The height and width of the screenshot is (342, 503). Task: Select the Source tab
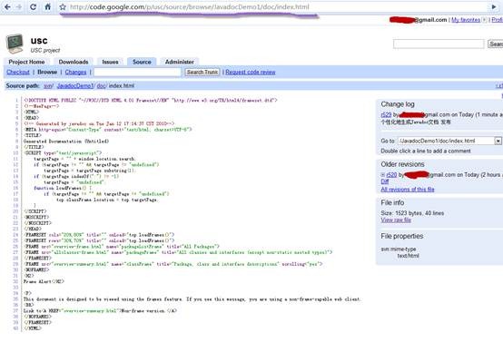pos(142,62)
